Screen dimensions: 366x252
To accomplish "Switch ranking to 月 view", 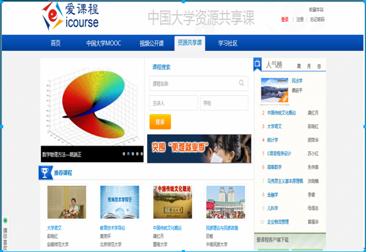I will [309, 66].
